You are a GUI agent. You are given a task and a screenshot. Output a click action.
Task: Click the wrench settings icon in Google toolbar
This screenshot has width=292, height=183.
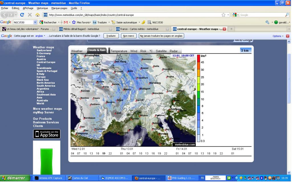[267, 22]
